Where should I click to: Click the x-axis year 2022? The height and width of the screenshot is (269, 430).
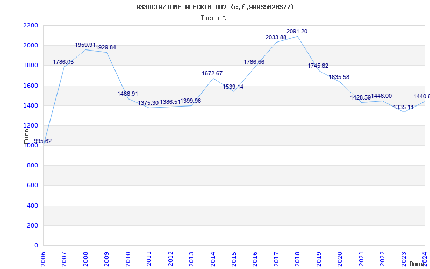pyautogui.click(x=382, y=259)
